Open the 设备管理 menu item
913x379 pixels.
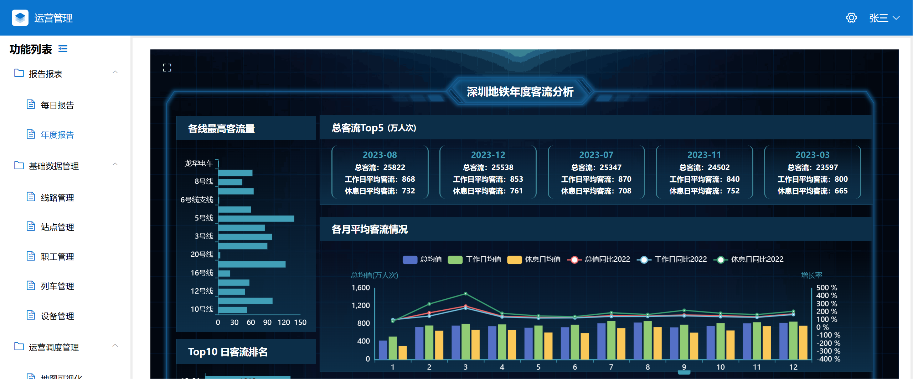[x=57, y=316]
